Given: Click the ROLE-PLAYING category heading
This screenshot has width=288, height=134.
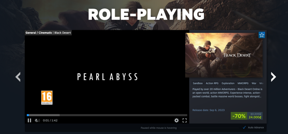Looking at the screenshot, I should coord(146,14).
